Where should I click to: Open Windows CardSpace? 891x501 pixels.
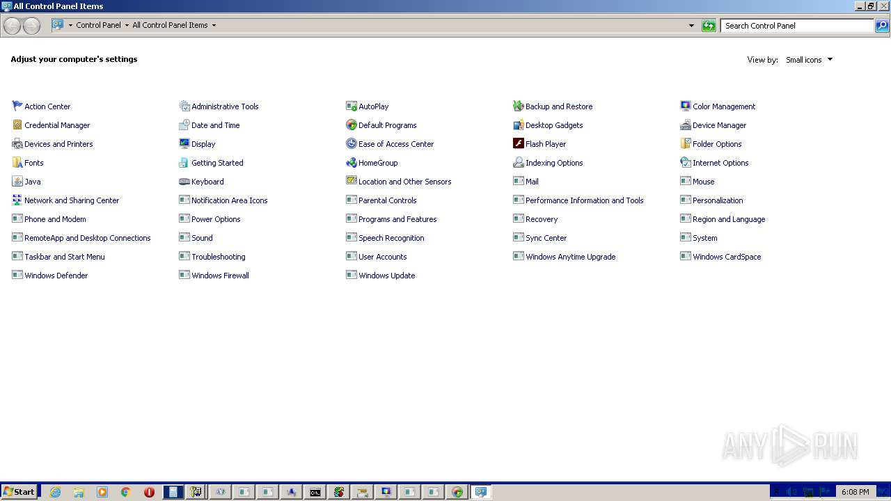[x=727, y=257]
